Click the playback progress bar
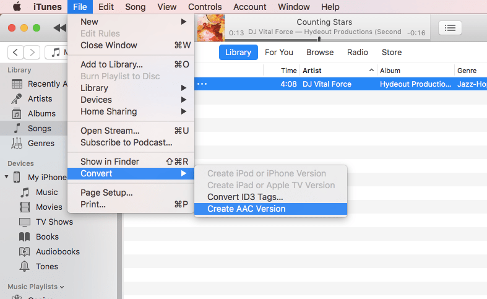 pyautogui.click(x=327, y=40)
